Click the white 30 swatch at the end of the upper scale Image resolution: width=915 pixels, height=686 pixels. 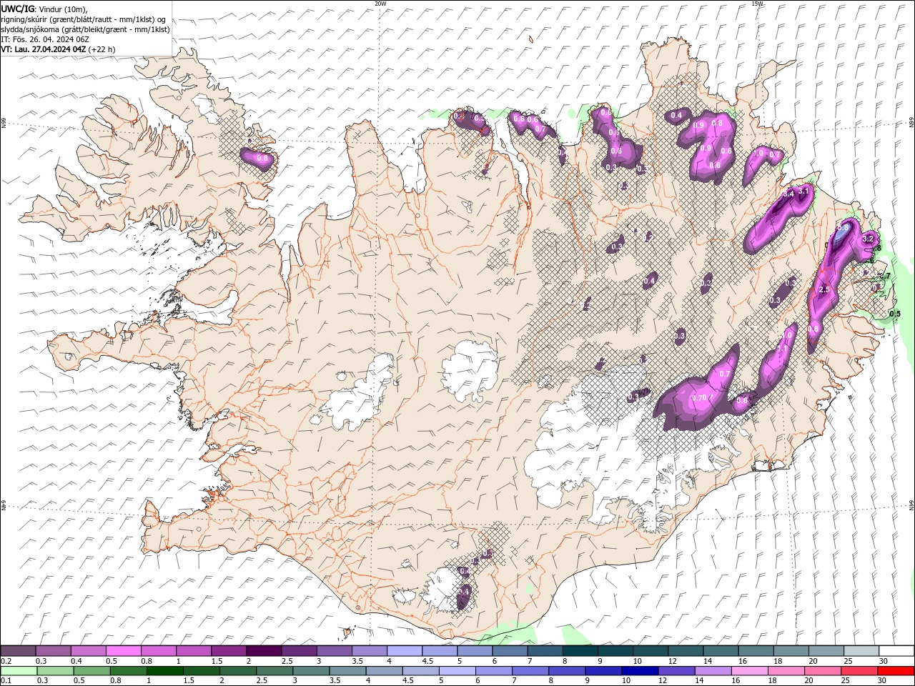pyautogui.click(x=896, y=651)
